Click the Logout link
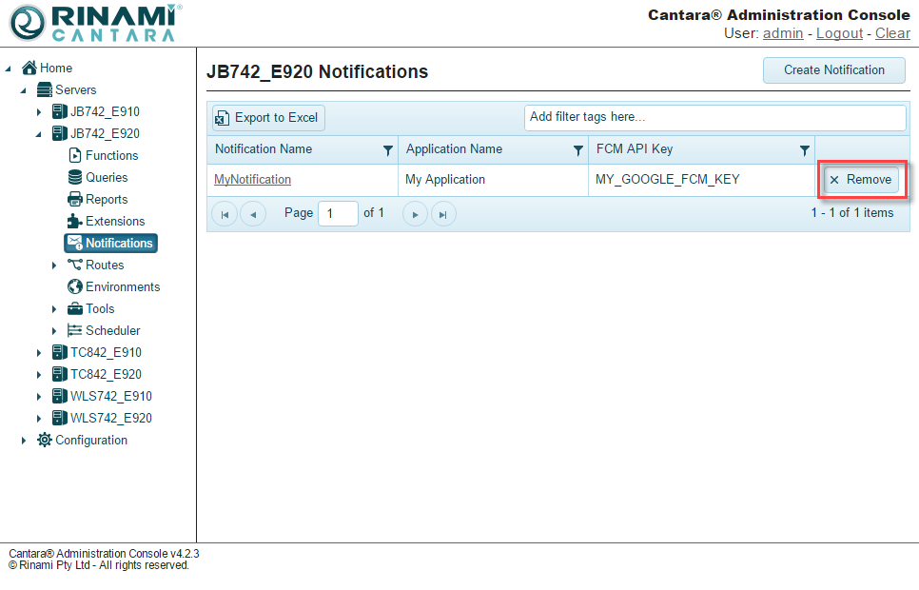 pyautogui.click(x=839, y=33)
